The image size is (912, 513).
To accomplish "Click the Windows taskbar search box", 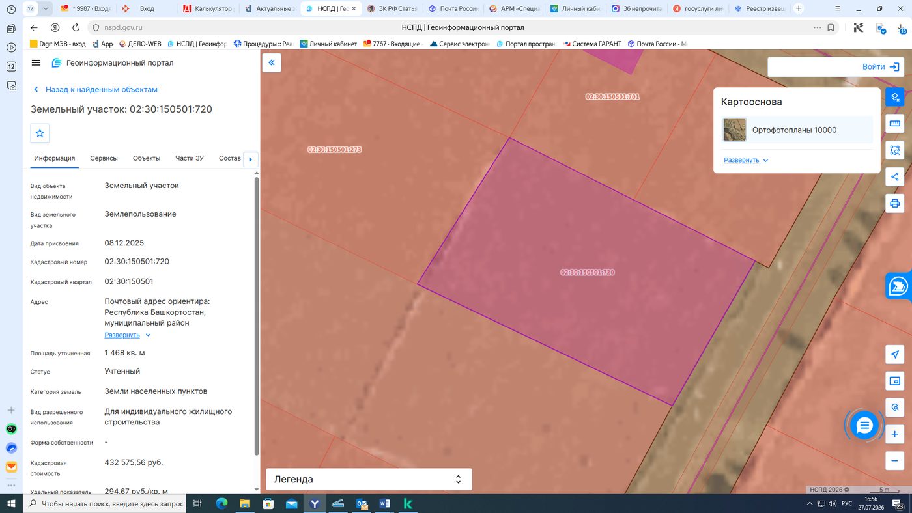I will (105, 504).
